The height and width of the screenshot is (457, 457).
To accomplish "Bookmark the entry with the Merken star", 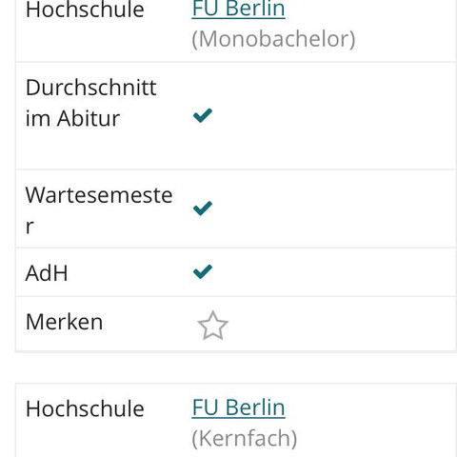I will [x=212, y=326].
